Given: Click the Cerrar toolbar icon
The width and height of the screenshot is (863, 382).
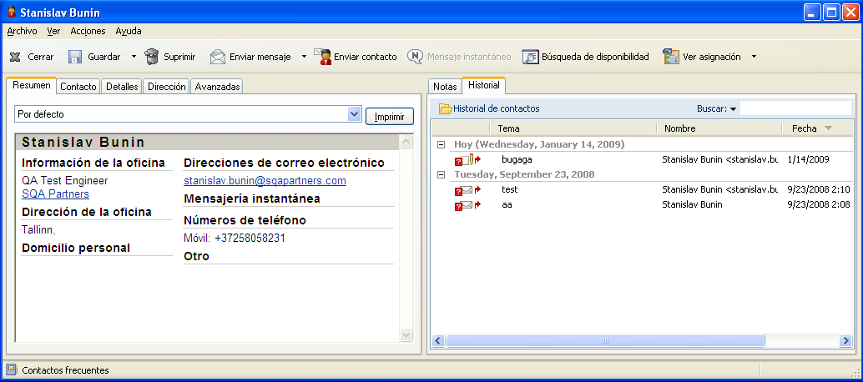Looking at the screenshot, I should [x=15, y=57].
